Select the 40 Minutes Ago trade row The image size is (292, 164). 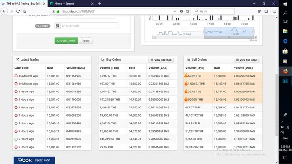[52, 84]
